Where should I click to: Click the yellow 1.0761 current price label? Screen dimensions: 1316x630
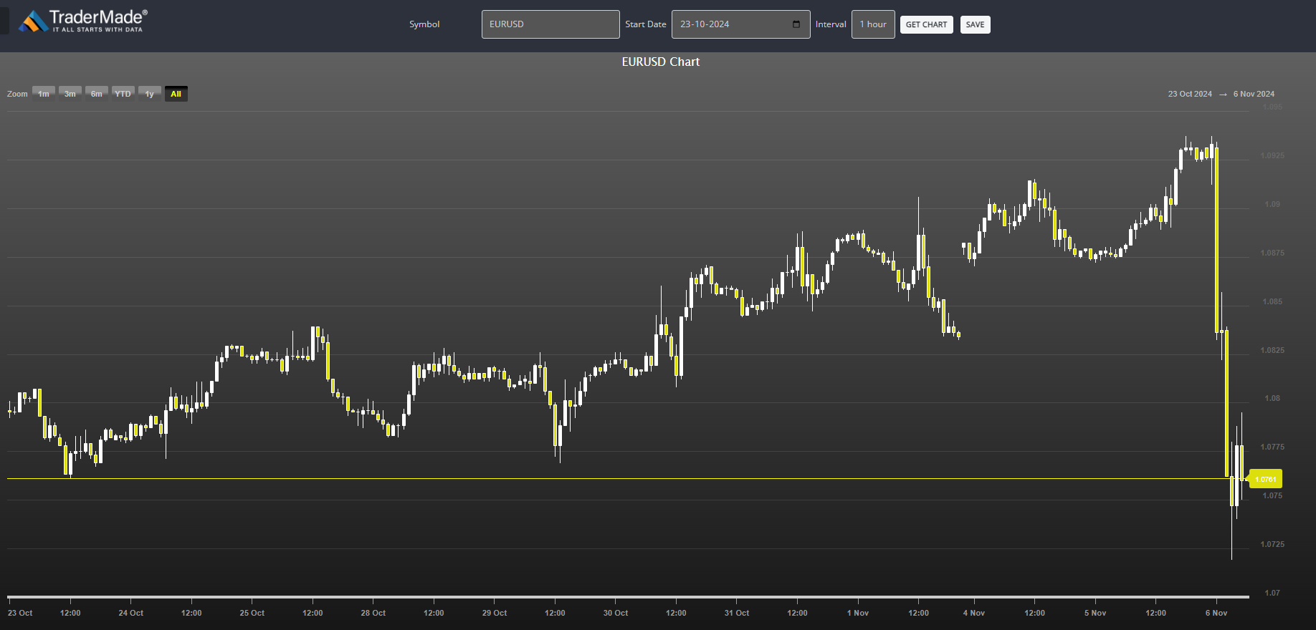(x=1265, y=479)
